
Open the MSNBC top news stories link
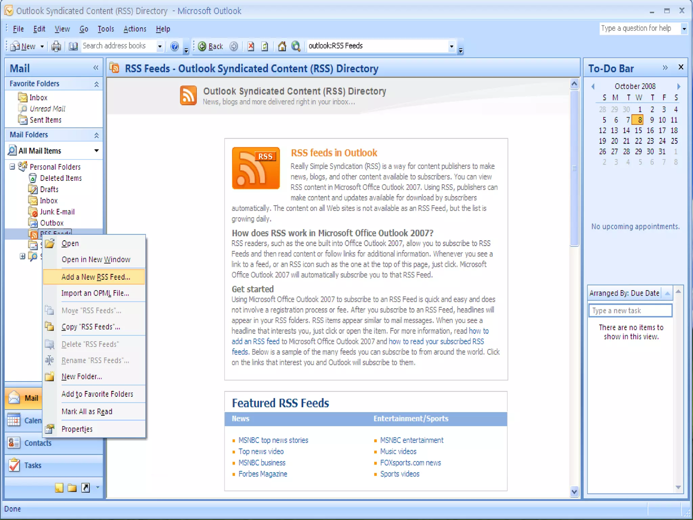coord(273,440)
